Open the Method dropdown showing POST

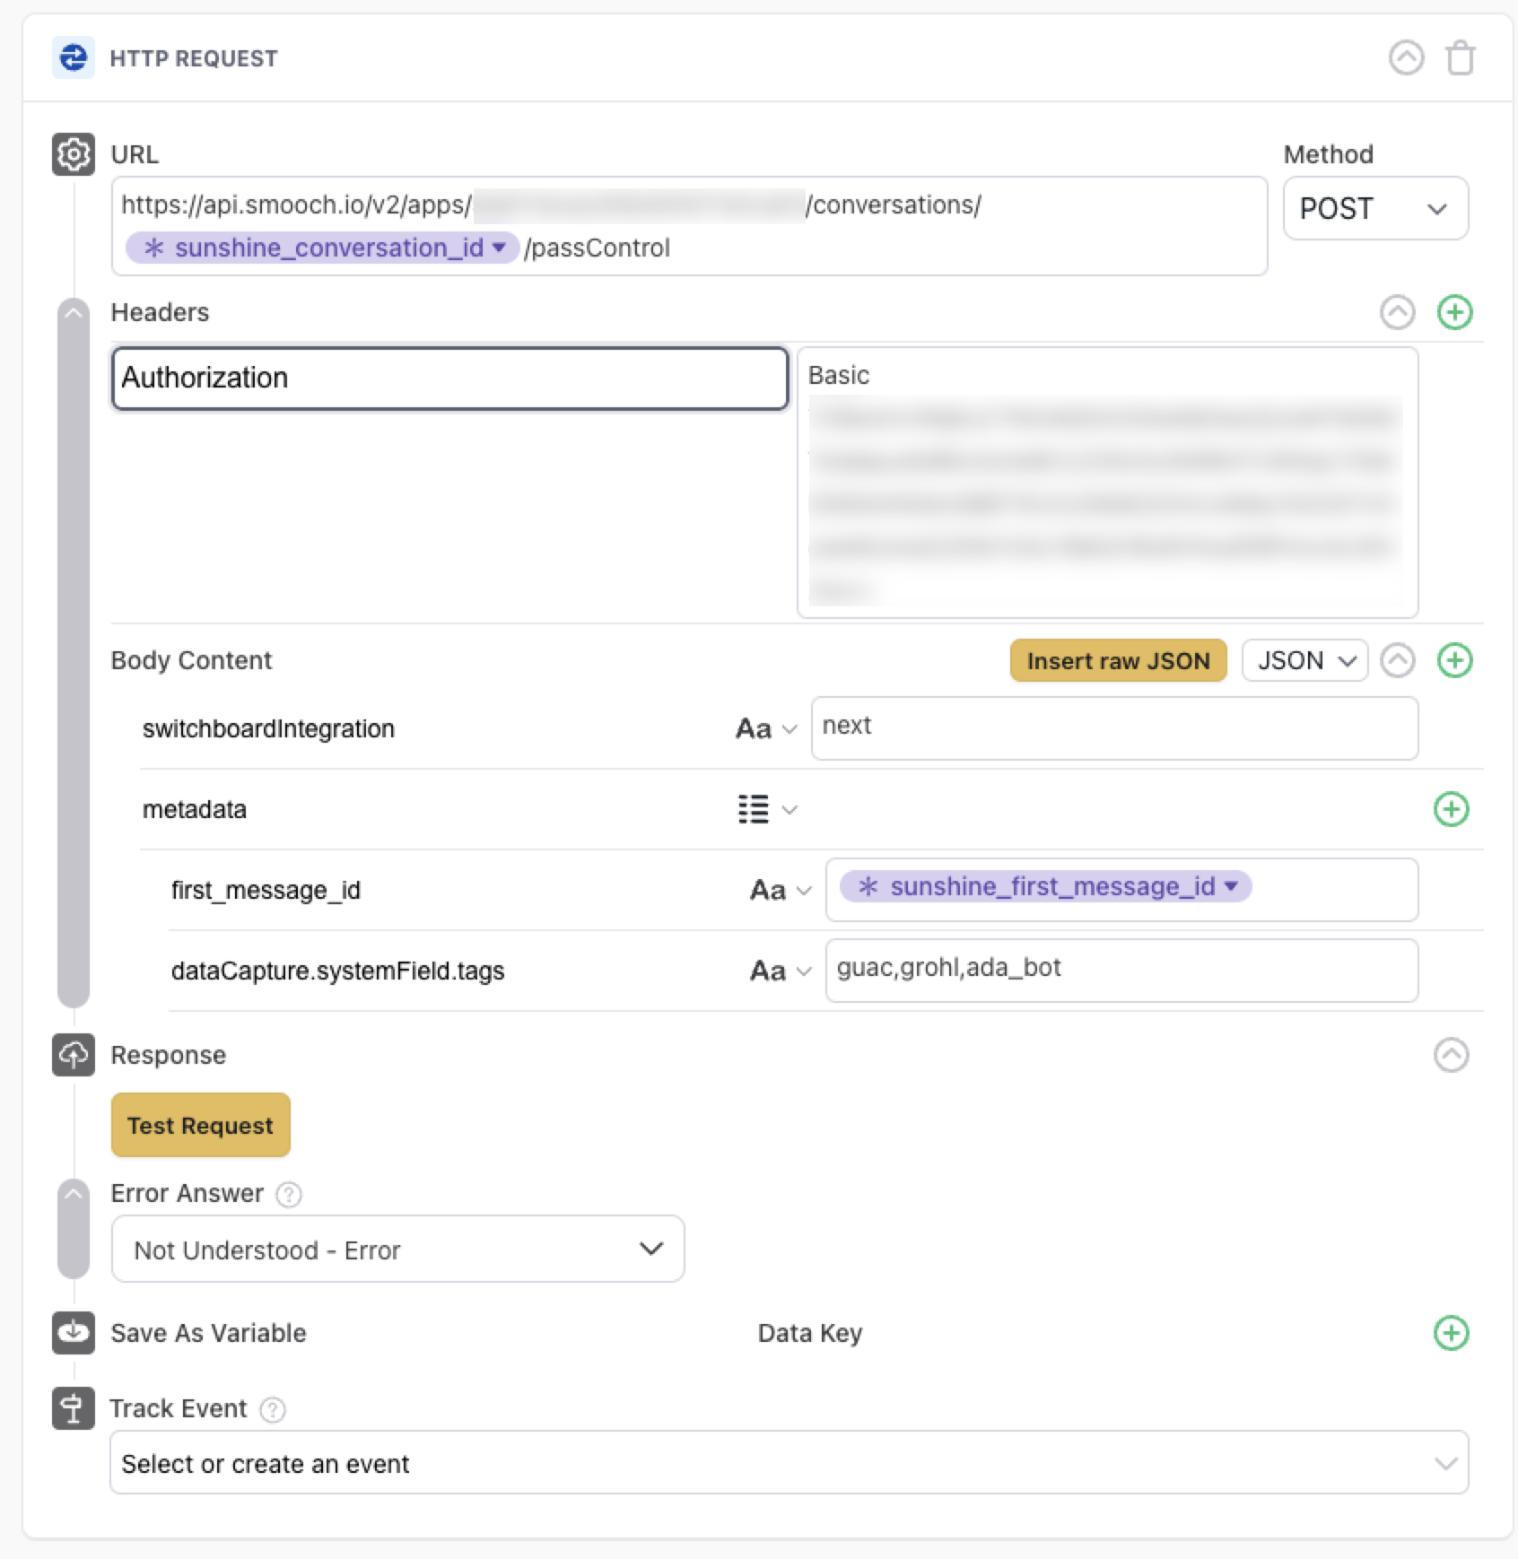[1375, 208]
